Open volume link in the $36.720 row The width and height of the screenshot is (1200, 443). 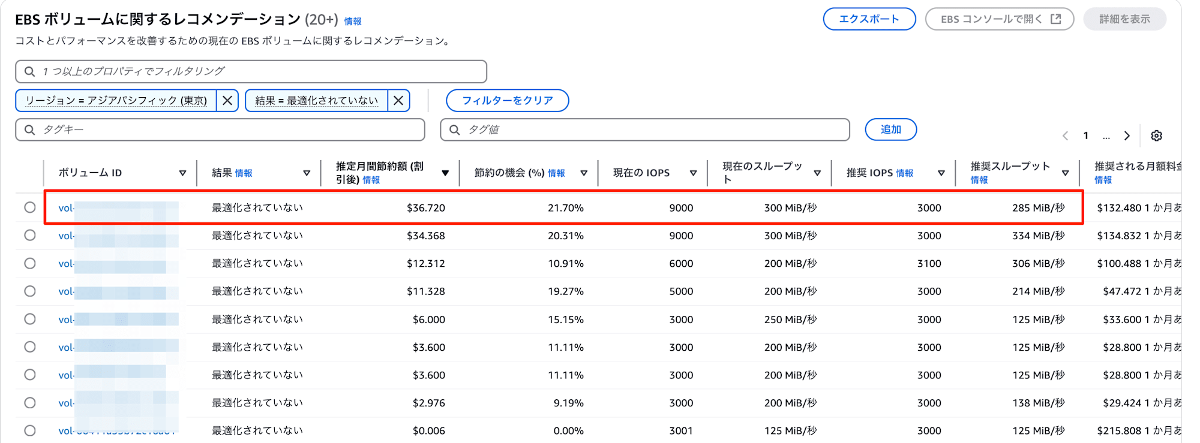click(118, 208)
